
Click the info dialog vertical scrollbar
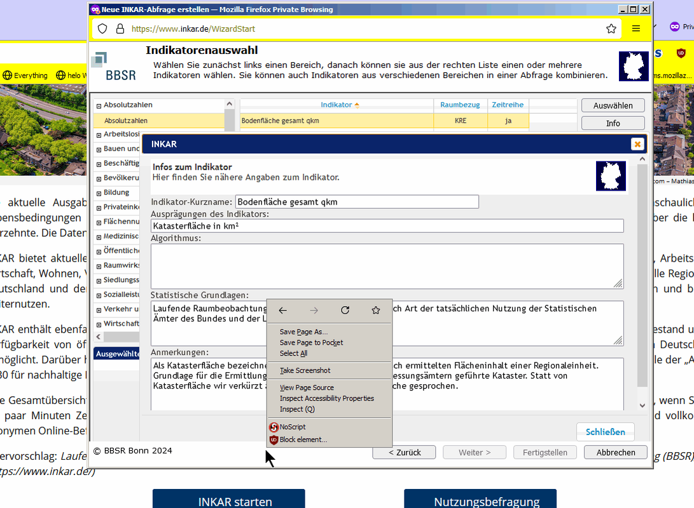[x=642, y=275]
